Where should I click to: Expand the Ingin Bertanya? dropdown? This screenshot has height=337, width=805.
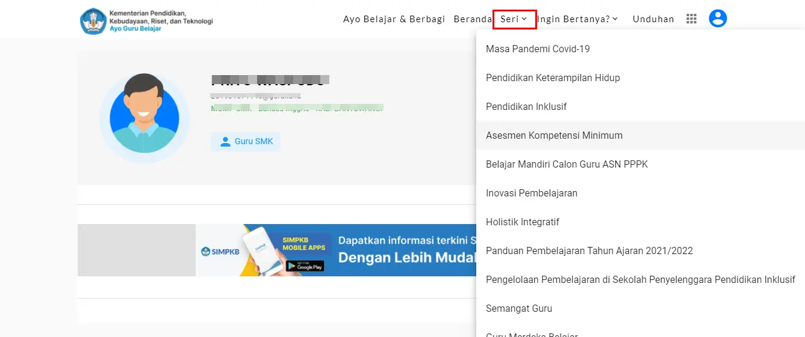(577, 19)
